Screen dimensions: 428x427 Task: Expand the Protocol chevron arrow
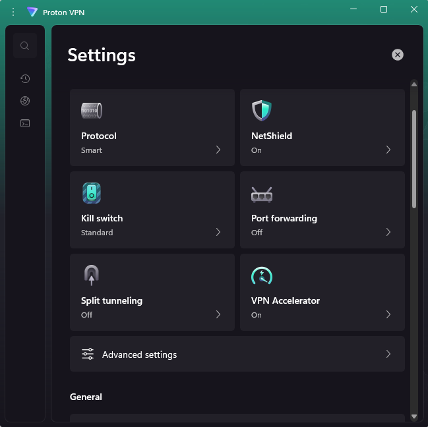(218, 150)
